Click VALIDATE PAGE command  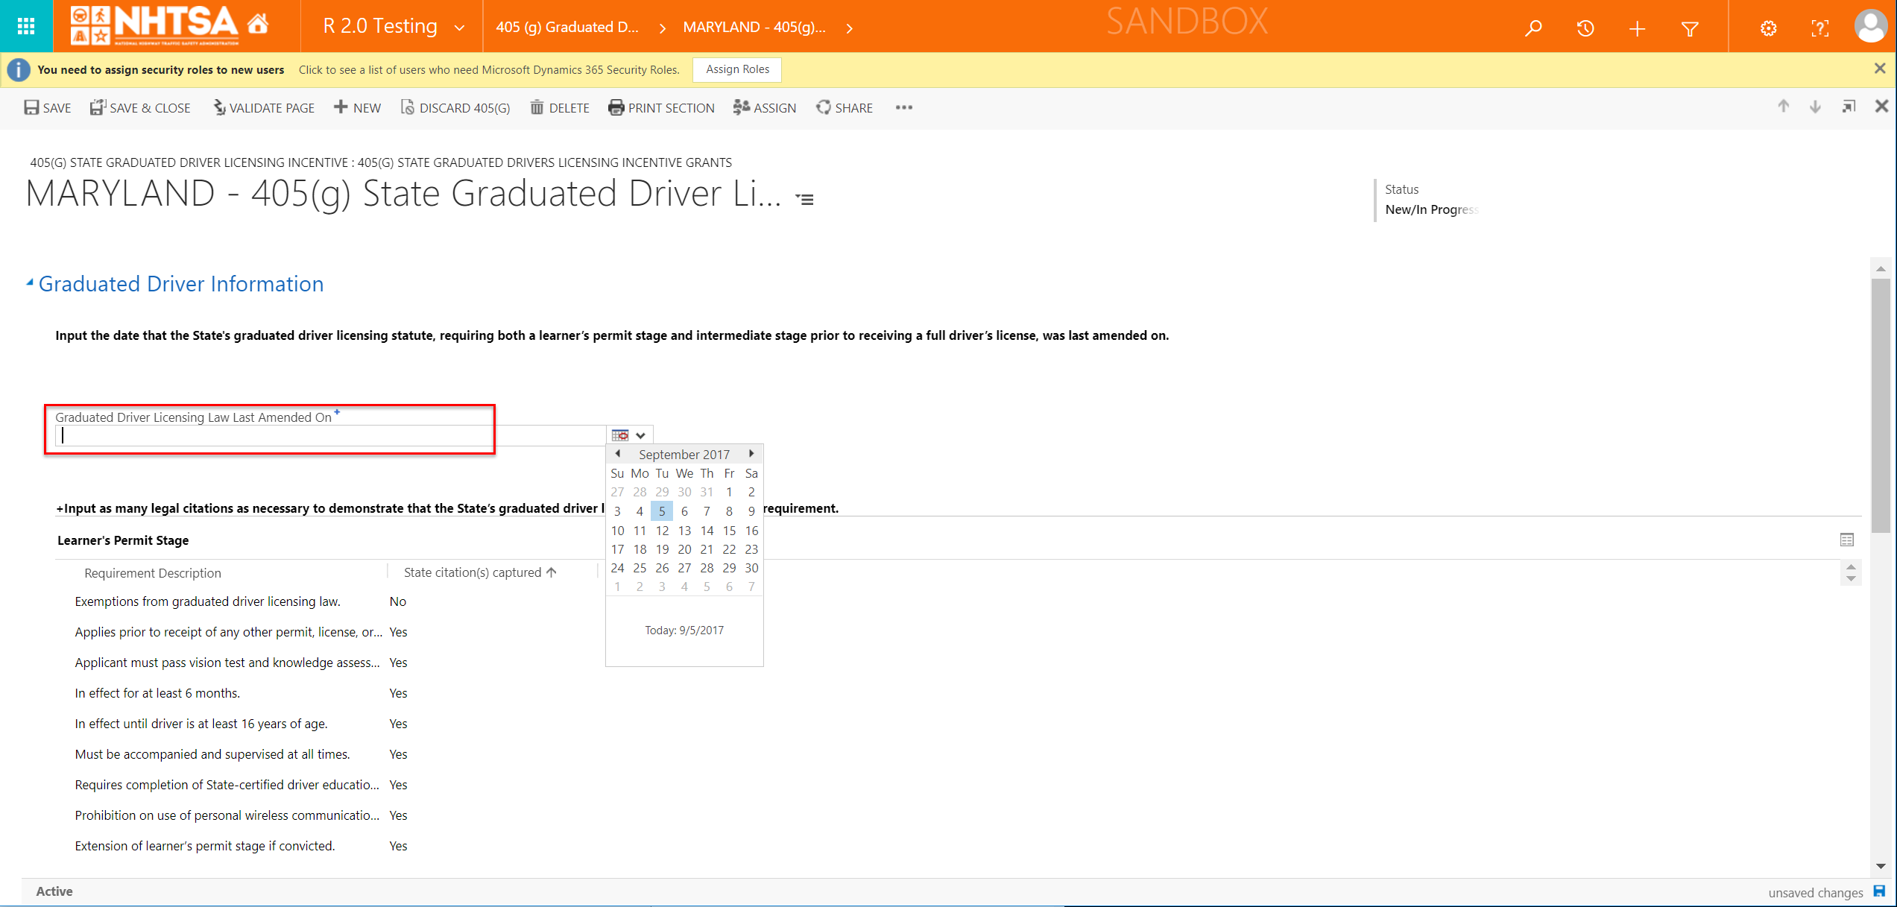pos(264,108)
